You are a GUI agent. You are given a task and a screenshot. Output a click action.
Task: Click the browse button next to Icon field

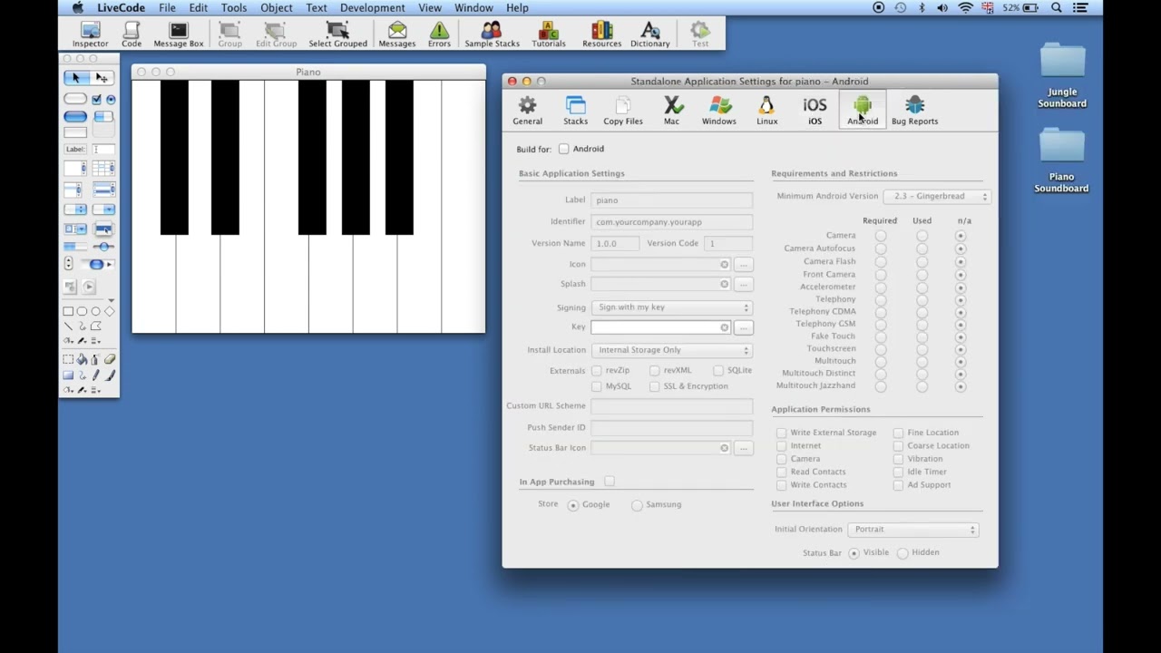click(743, 265)
